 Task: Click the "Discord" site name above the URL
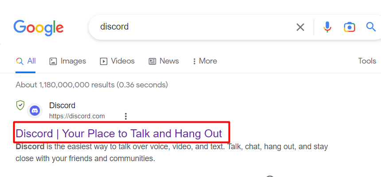pyautogui.click(x=62, y=105)
